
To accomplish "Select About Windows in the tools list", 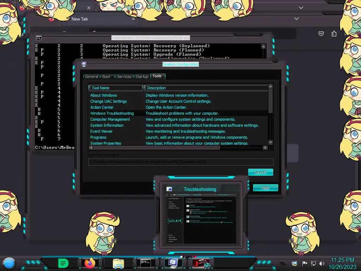I will 103,95.
